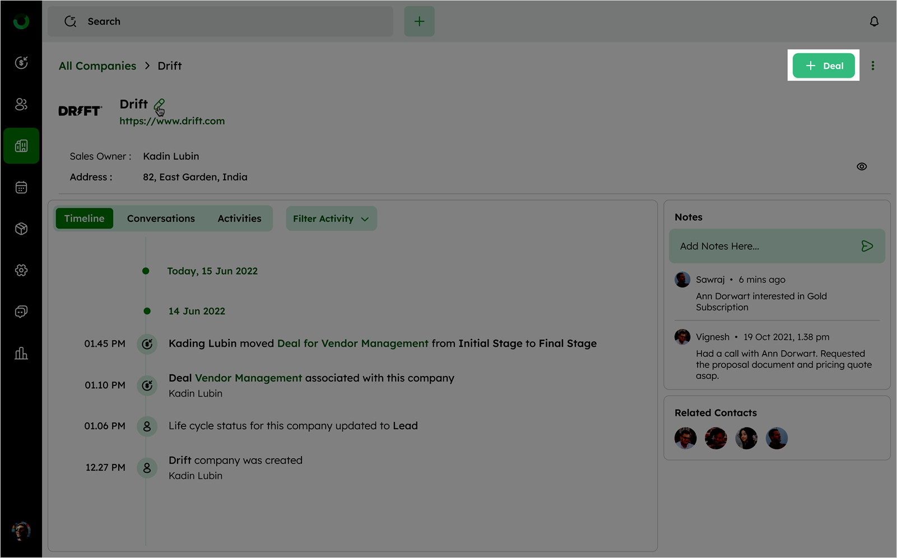Image resolution: width=897 pixels, height=558 pixels.
Task: Open the Reports bar chart icon
Action: 21,353
